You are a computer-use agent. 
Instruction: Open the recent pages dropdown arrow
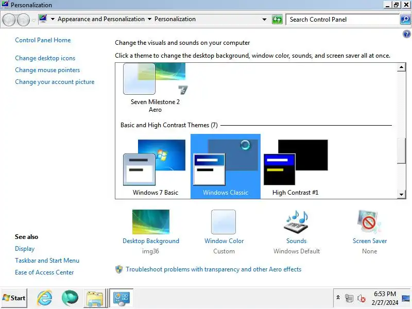(33, 20)
